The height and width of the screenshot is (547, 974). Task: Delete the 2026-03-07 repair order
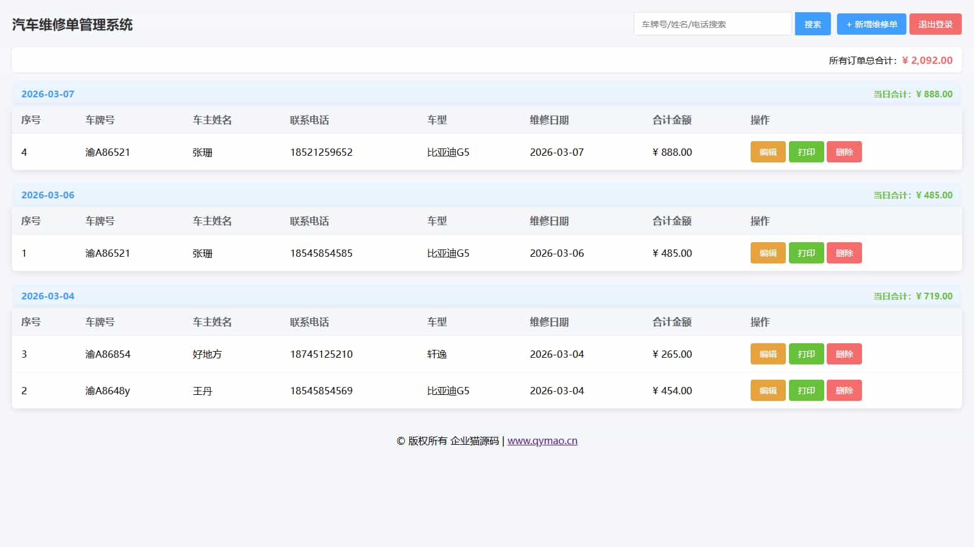(x=844, y=152)
